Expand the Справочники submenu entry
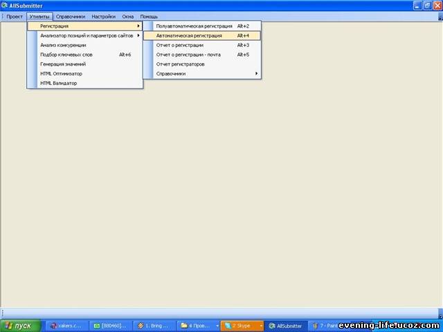 point(202,74)
